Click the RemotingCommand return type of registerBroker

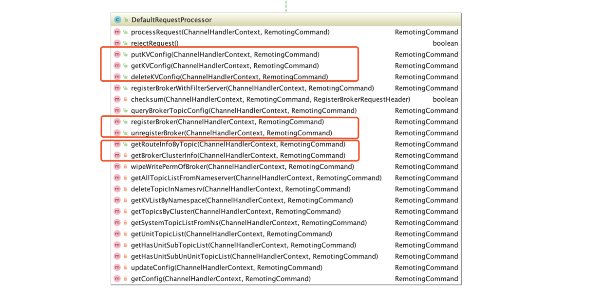(x=427, y=122)
